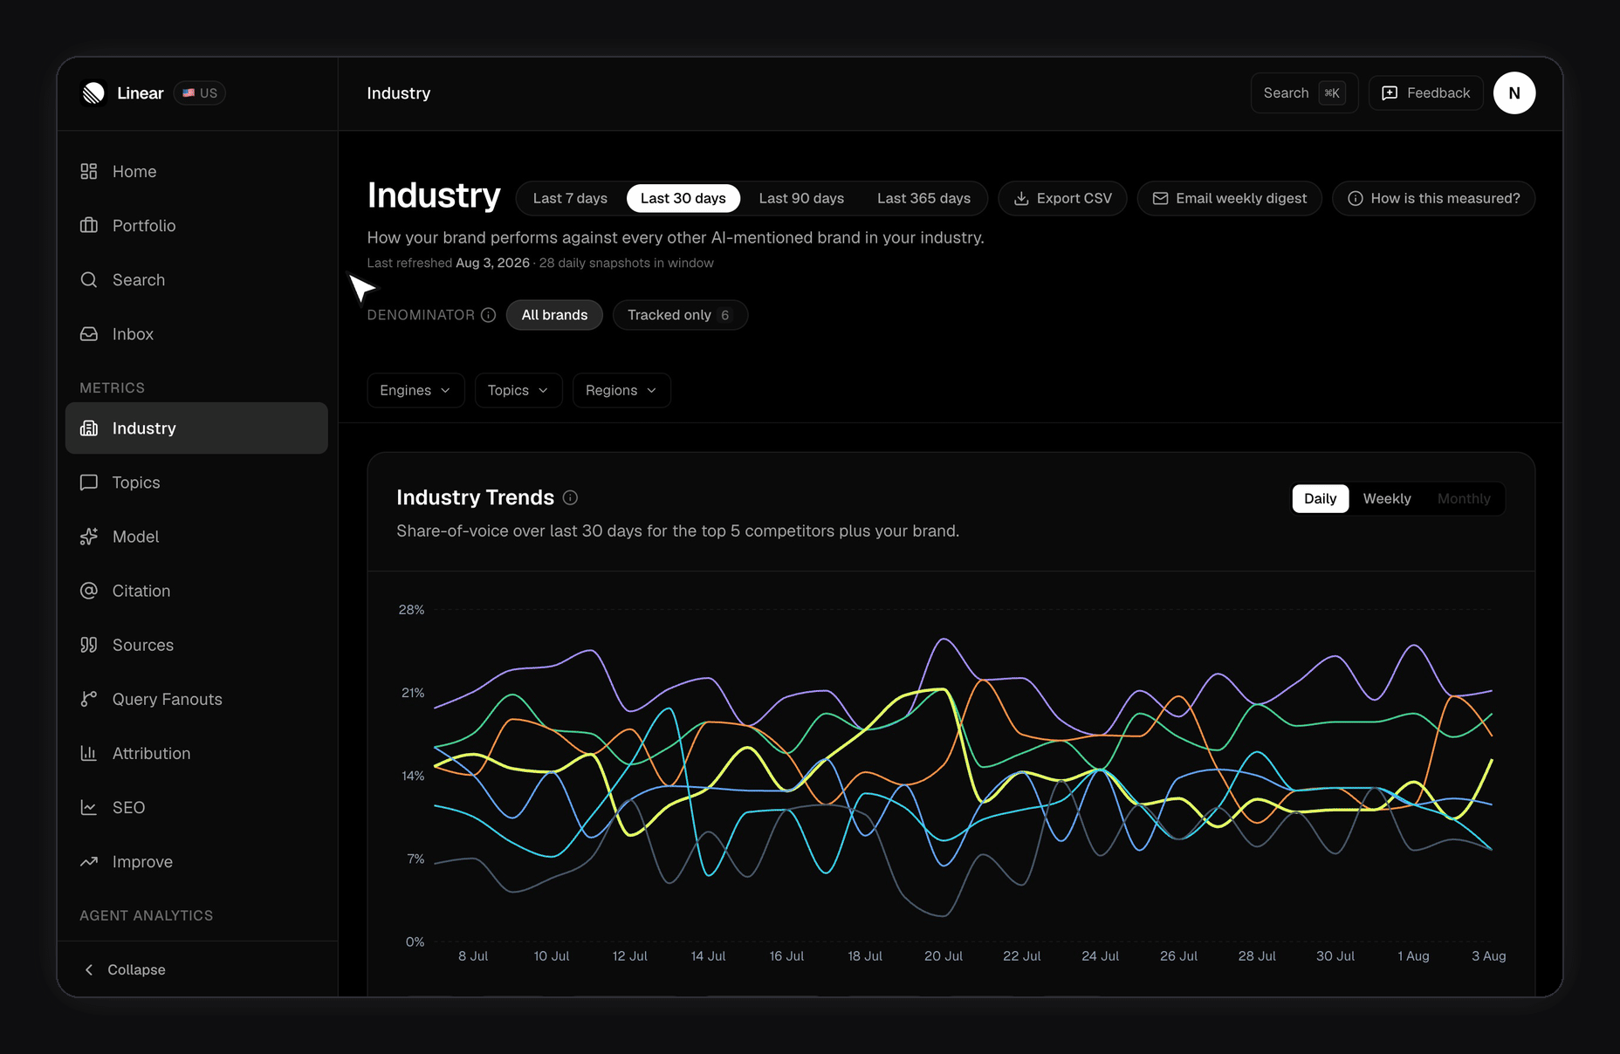Viewport: 1620px width, 1054px height.
Task: Click the METRICS section label
Action: (113, 387)
